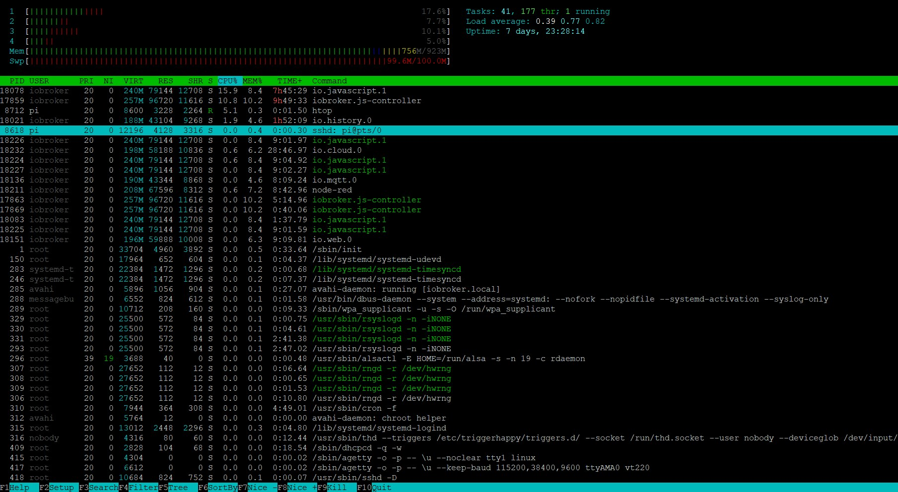Switch to tree view with F5 Tree
The height and width of the screenshot is (492, 898).
pos(178,488)
